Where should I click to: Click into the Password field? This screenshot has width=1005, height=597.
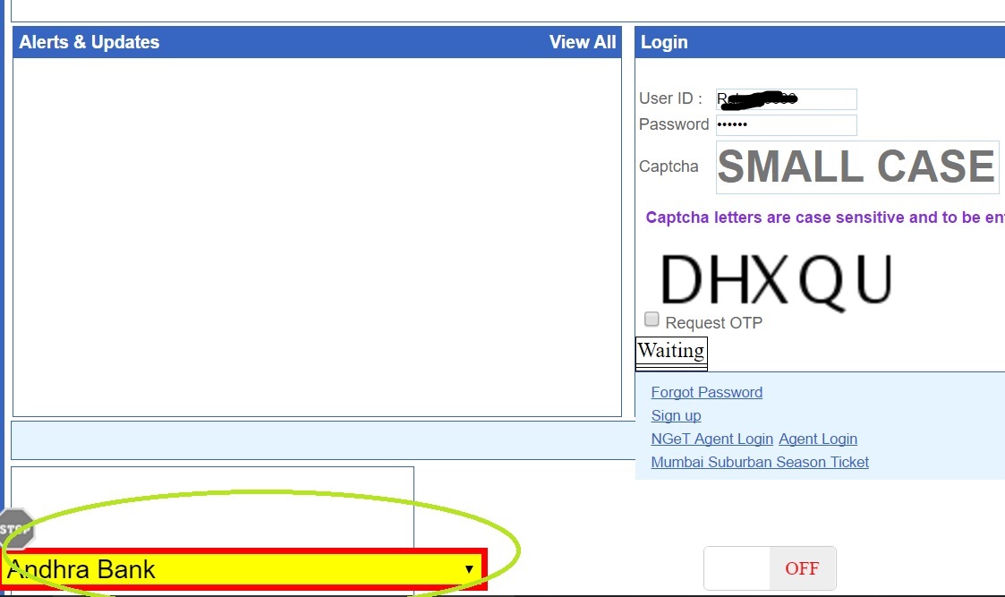pyautogui.click(x=786, y=124)
